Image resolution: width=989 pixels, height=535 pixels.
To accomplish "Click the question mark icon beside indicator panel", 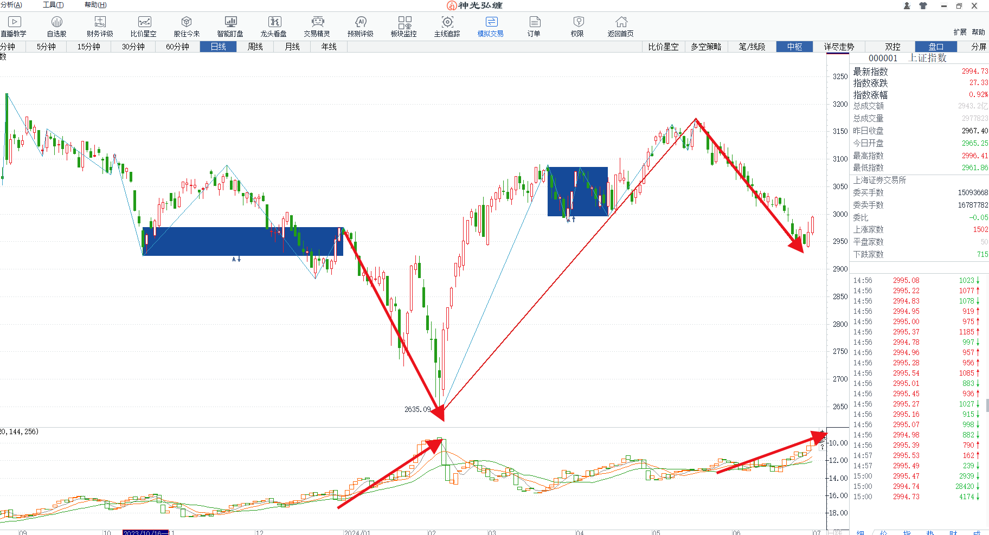I will pos(822,447).
